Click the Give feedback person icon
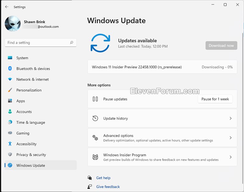The image size is (244, 192). 90,186
